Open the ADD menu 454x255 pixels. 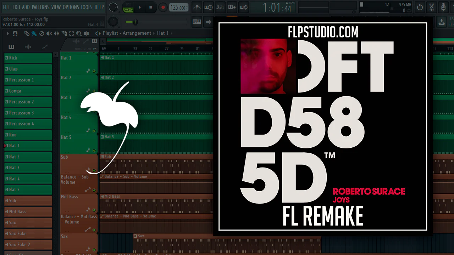(x=26, y=7)
